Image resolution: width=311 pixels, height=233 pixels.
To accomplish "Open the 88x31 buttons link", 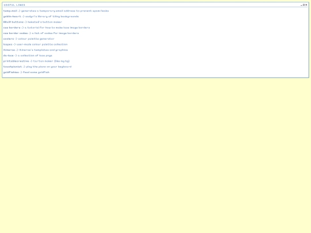I will (x=13, y=22).
